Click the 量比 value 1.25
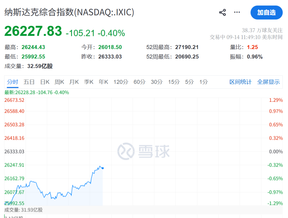 (x=252, y=47)
